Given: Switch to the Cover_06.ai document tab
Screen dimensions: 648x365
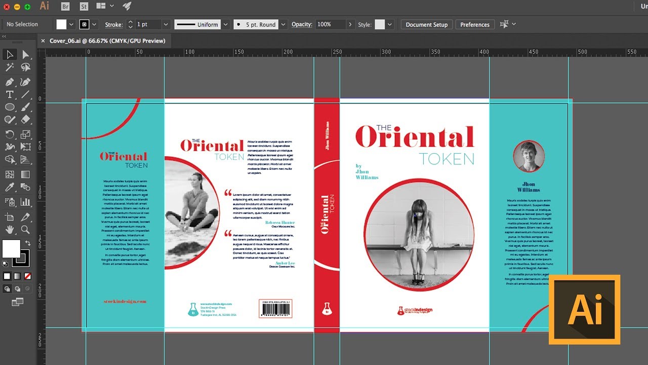Looking at the screenshot, I should tap(107, 41).
